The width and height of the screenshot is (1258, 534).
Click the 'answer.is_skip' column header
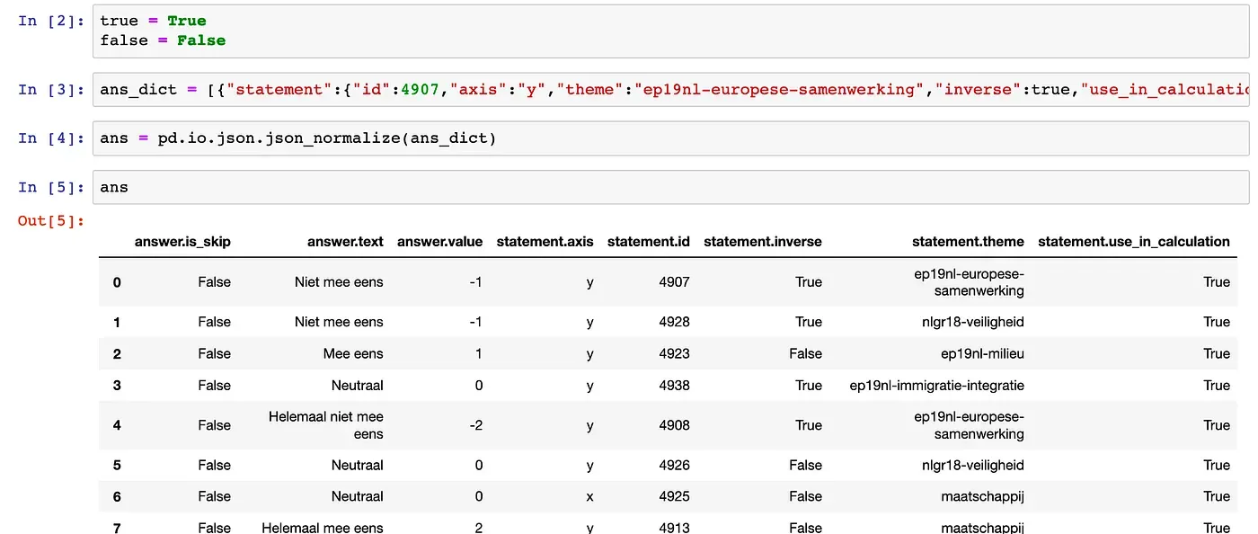(x=182, y=241)
